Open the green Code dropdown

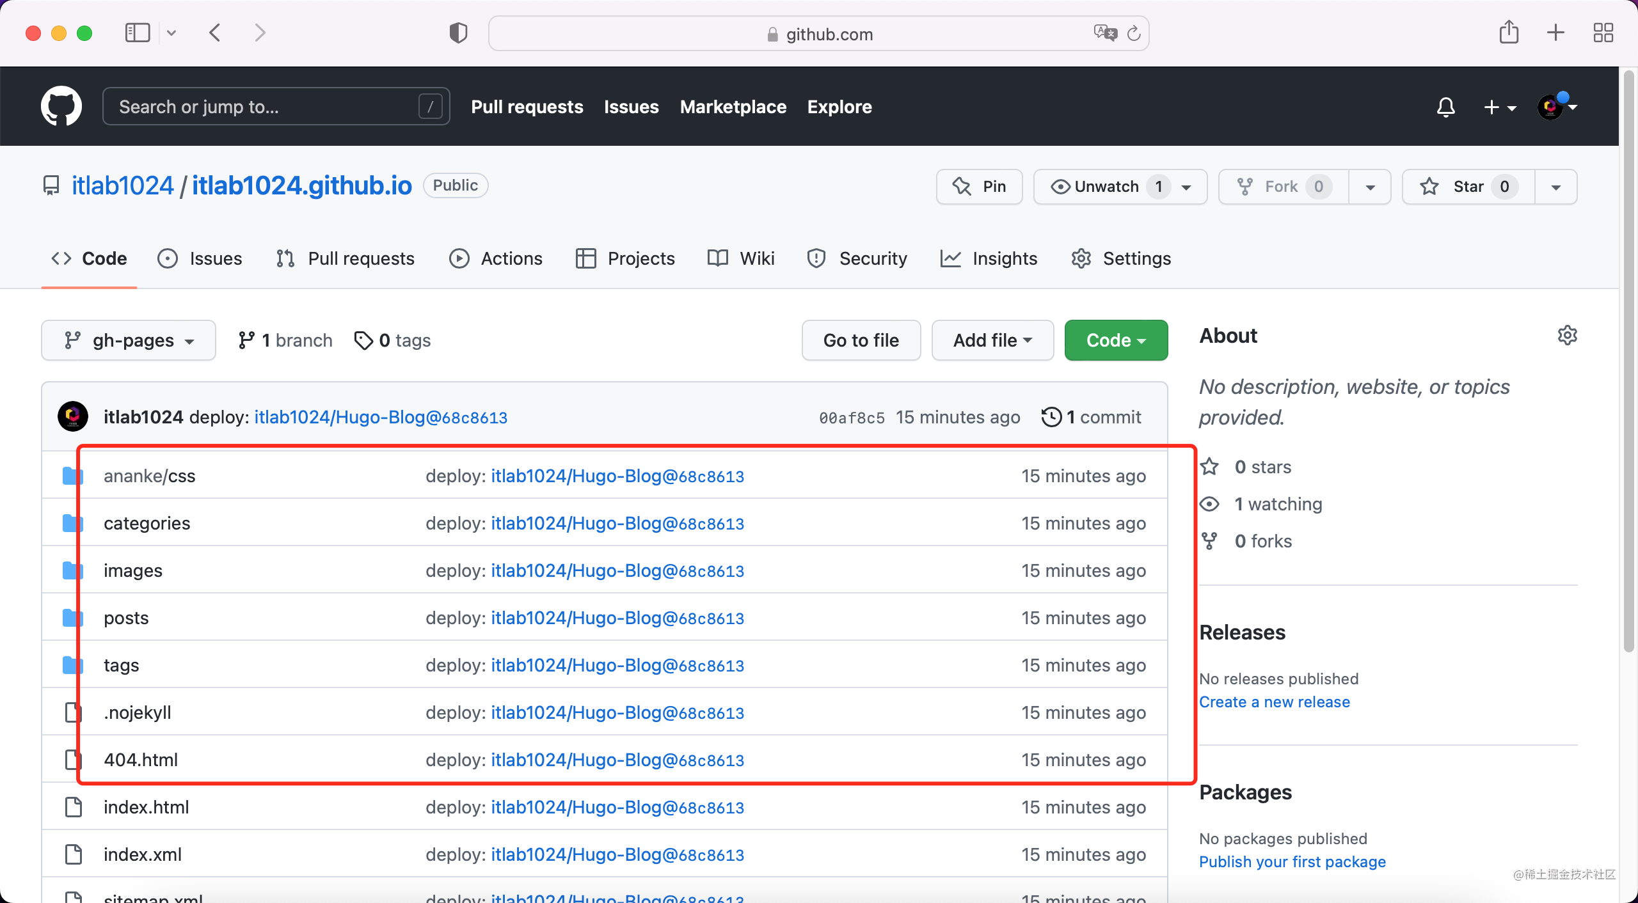(x=1116, y=340)
